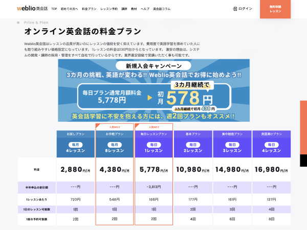Click the Weblio英会話 logo
The height and width of the screenshot is (230, 307).
coord(32,9)
